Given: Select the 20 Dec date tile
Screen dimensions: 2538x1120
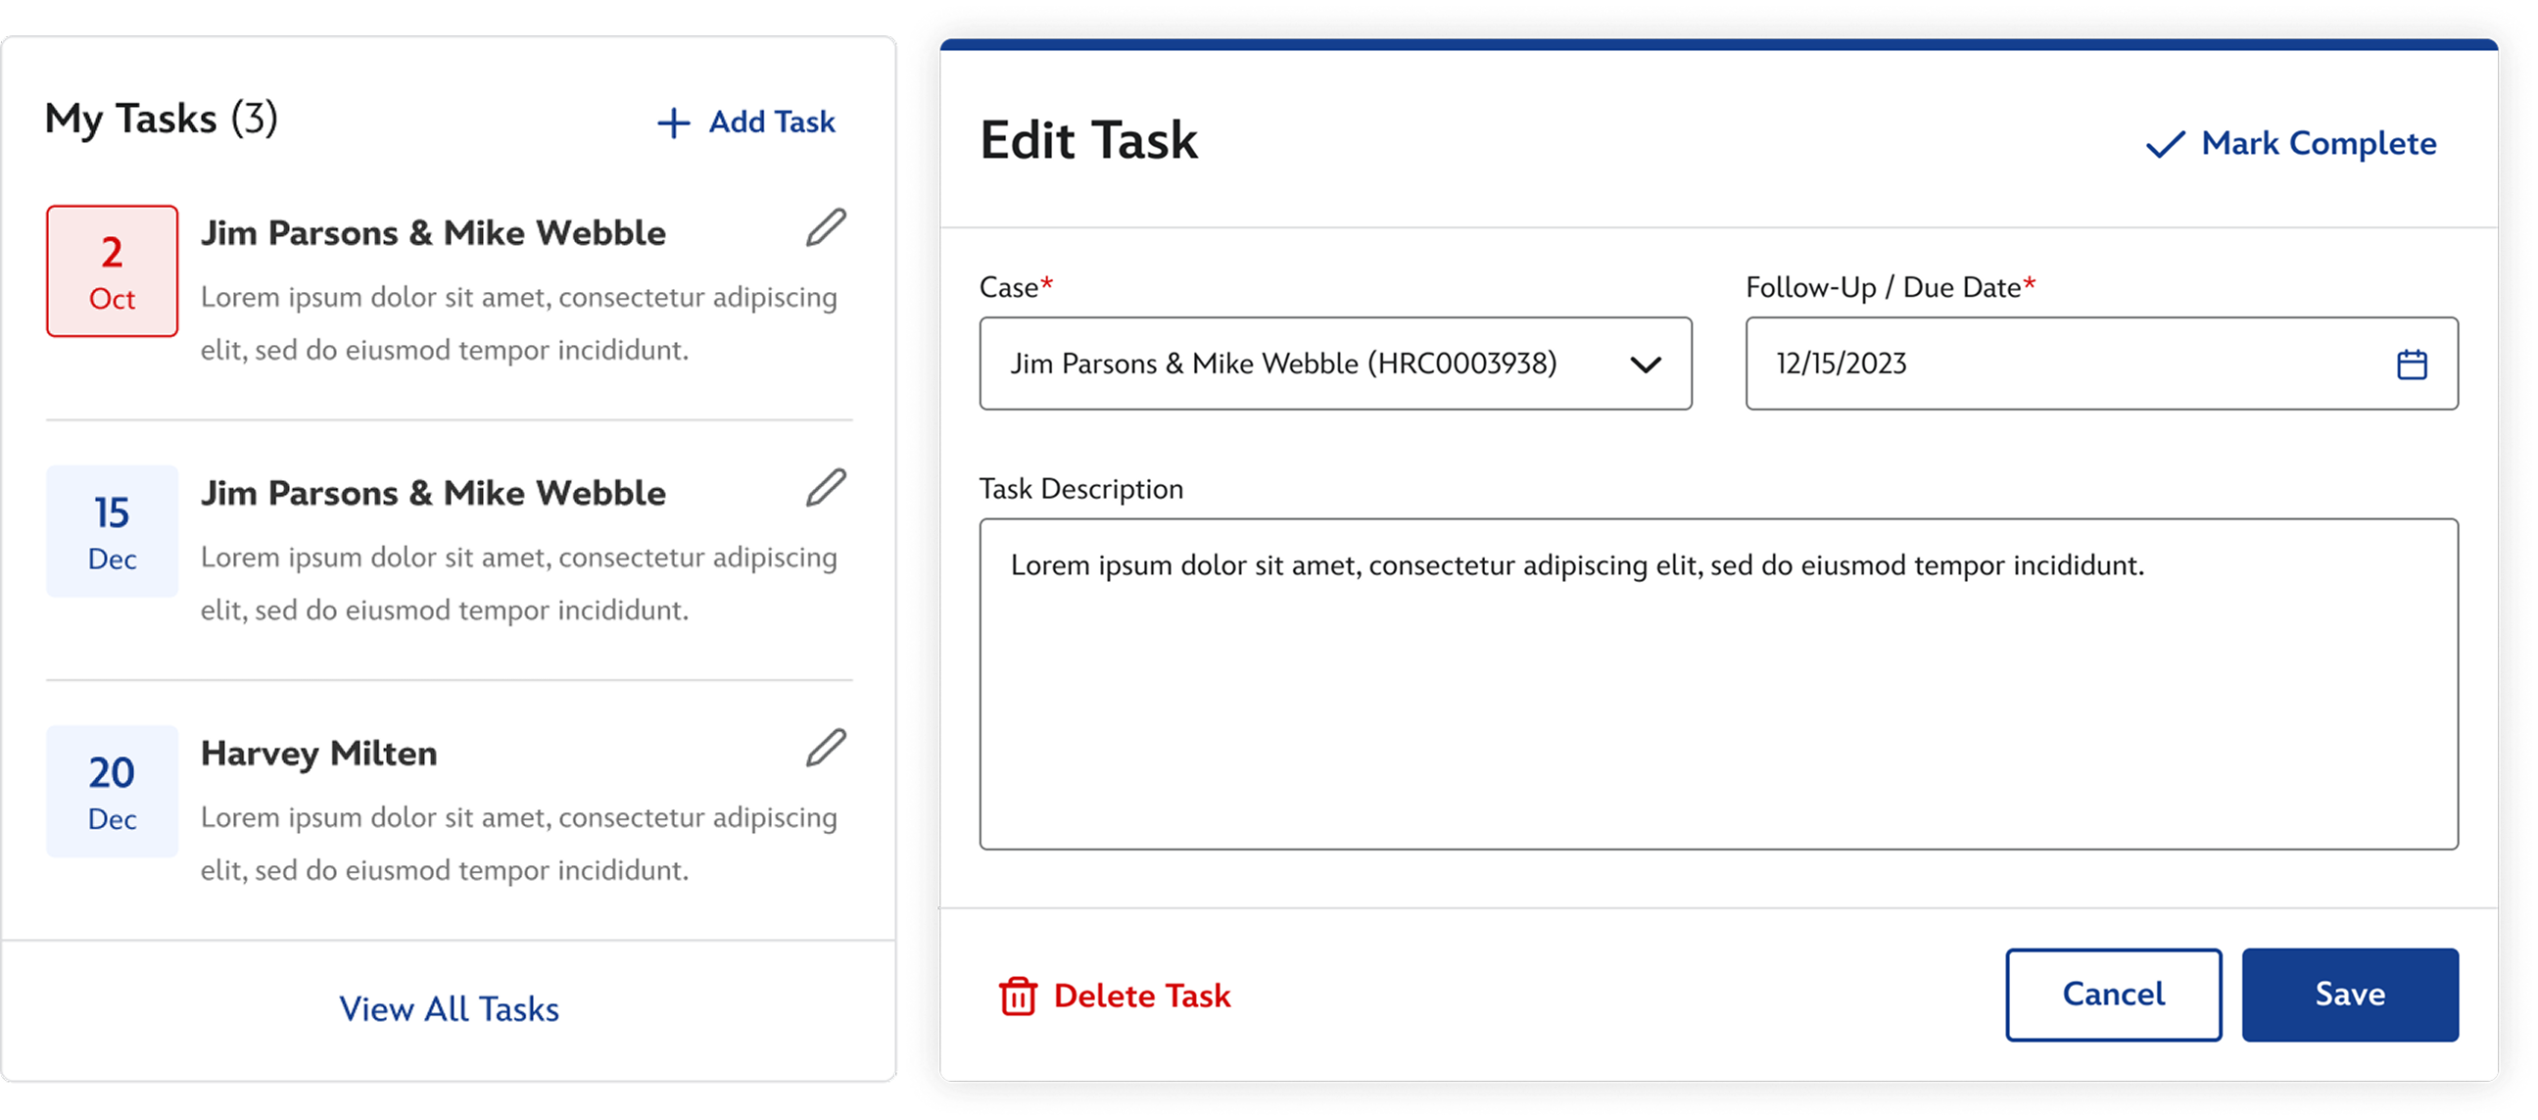Looking at the screenshot, I should coord(113,792).
